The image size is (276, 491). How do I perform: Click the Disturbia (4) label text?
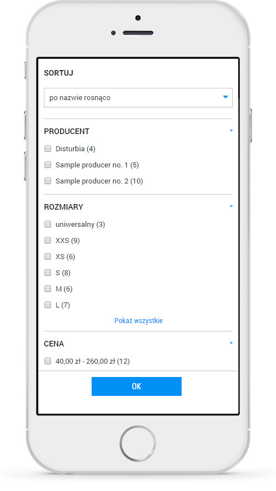(x=76, y=148)
